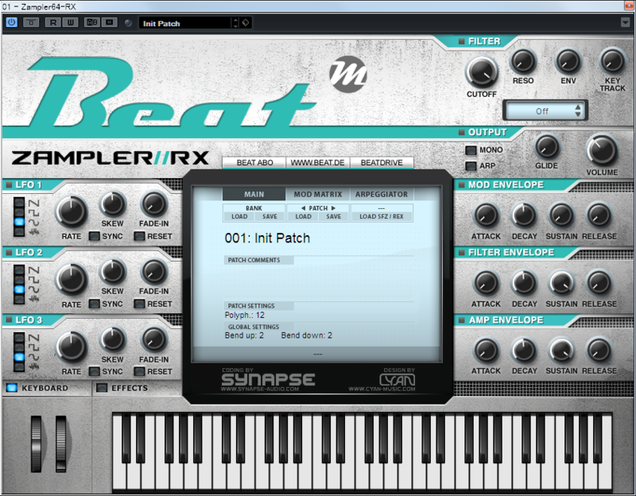Screen dimensions: 636x496
Task: Open the filter type Off dropdown
Action: (545, 110)
